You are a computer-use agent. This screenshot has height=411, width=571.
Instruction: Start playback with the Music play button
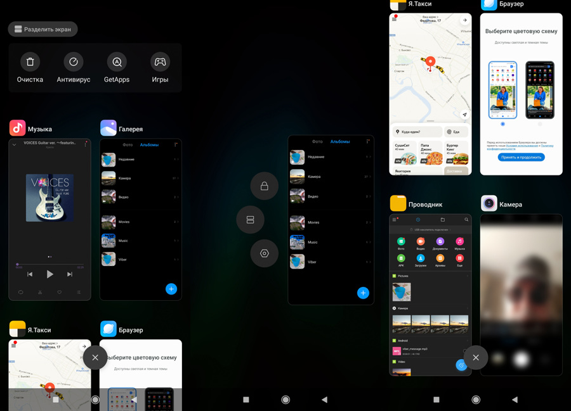coord(50,274)
